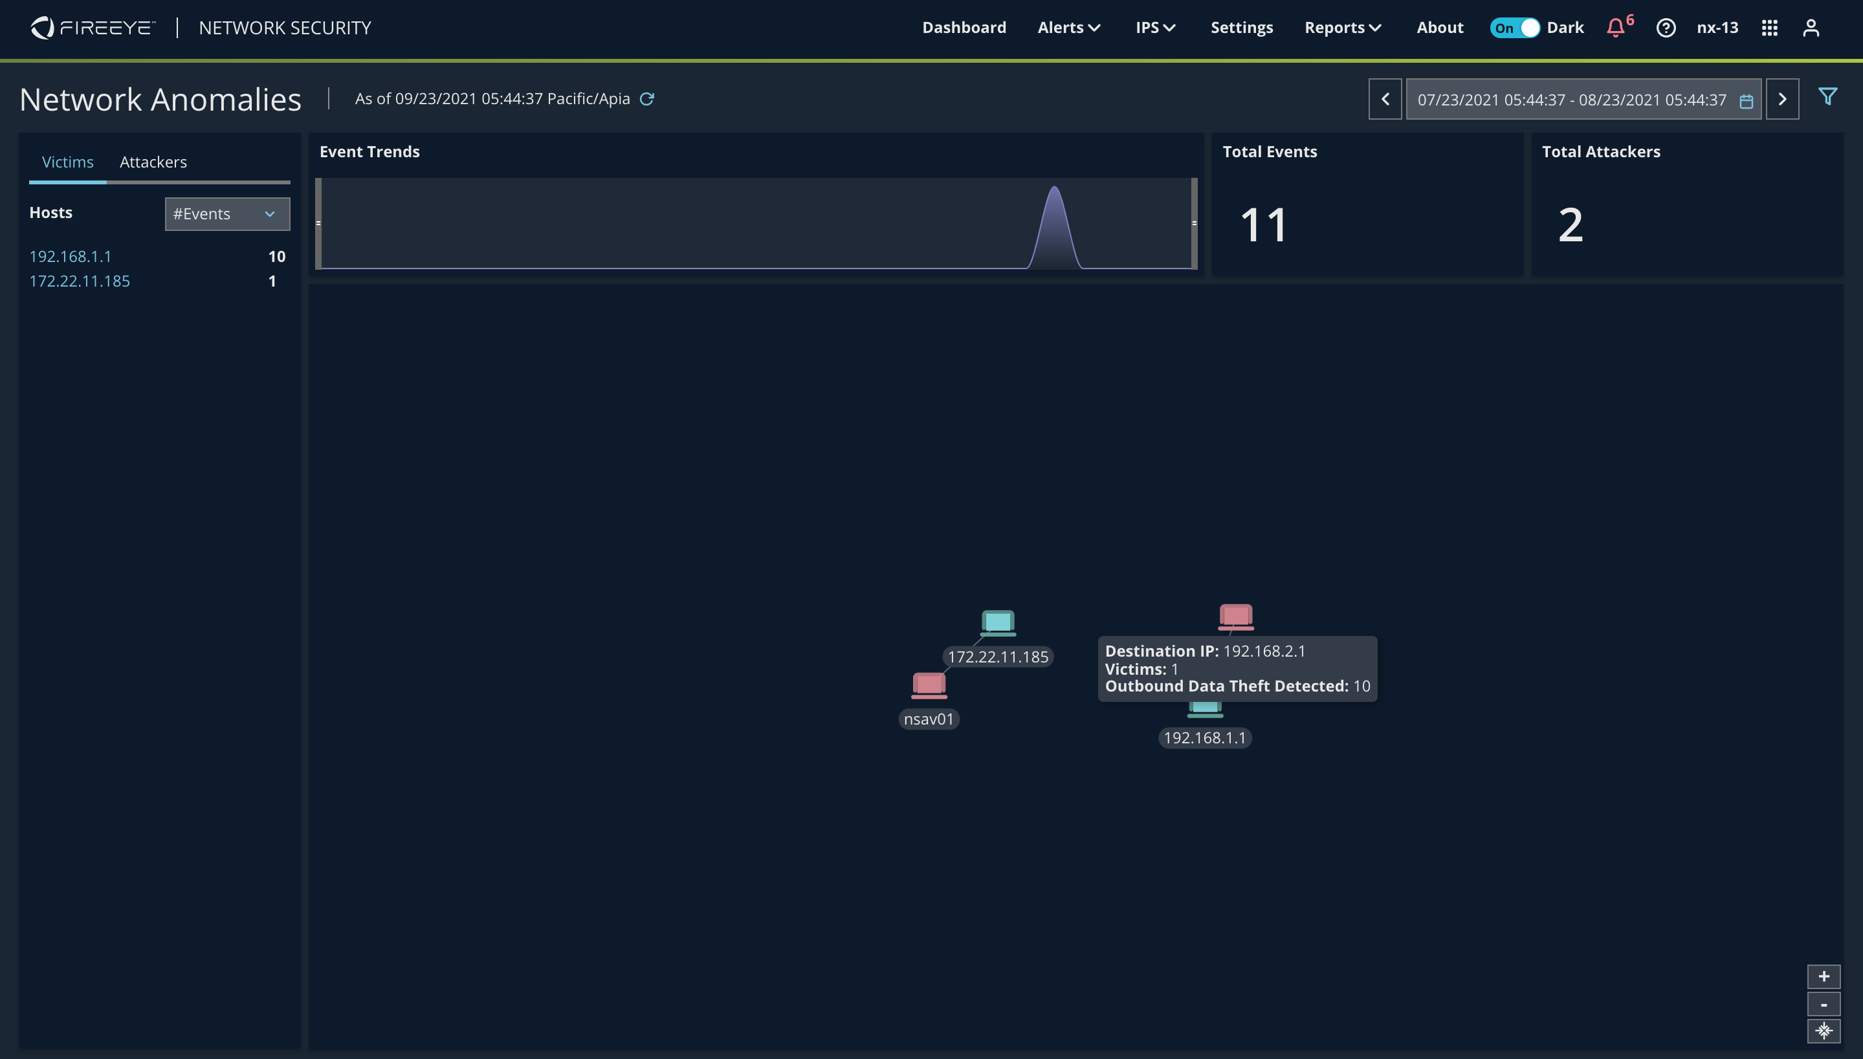
Task: Click the Total Attackers value 2
Action: 1571,224
